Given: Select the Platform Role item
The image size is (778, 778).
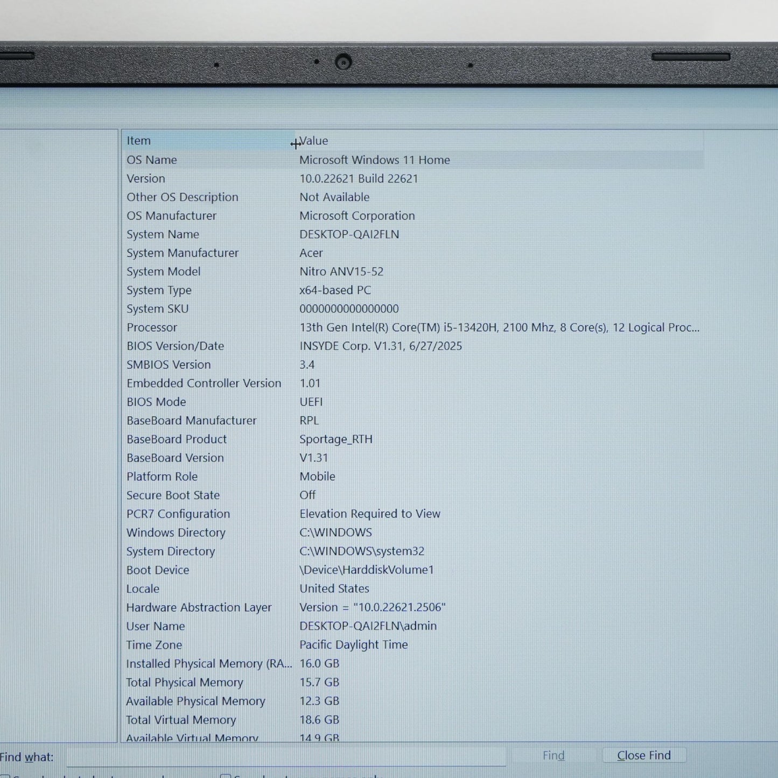Looking at the screenshot, I should [x=162, y=477].
